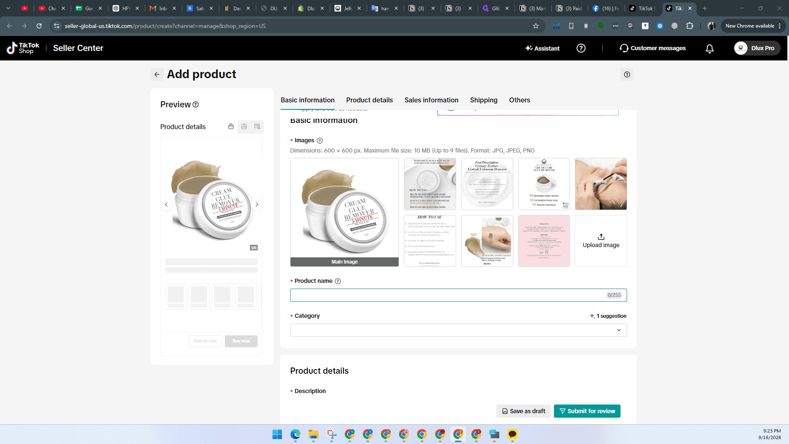Show the previous preview image

click(166, 204)
